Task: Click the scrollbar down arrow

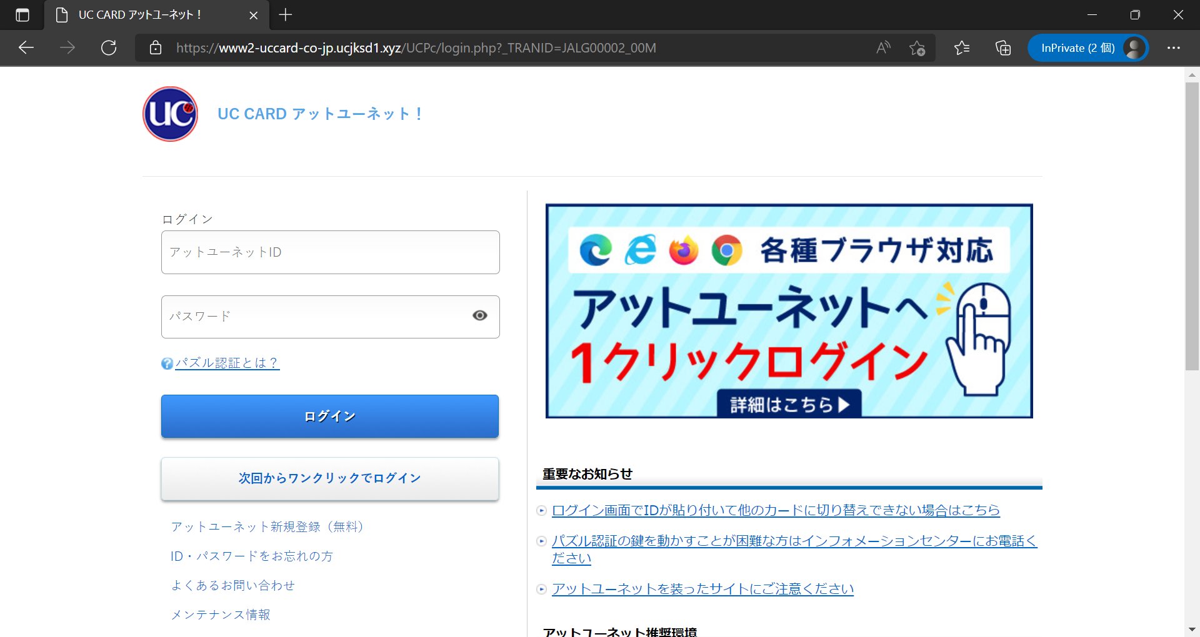Action: (1192, 630)
